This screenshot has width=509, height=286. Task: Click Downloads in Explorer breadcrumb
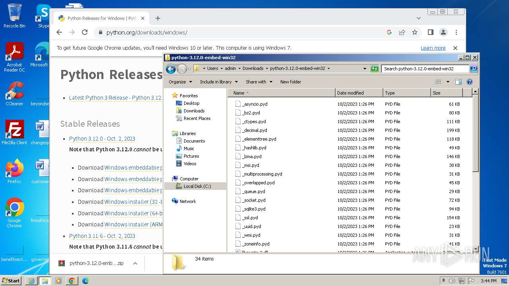[253, 68]
